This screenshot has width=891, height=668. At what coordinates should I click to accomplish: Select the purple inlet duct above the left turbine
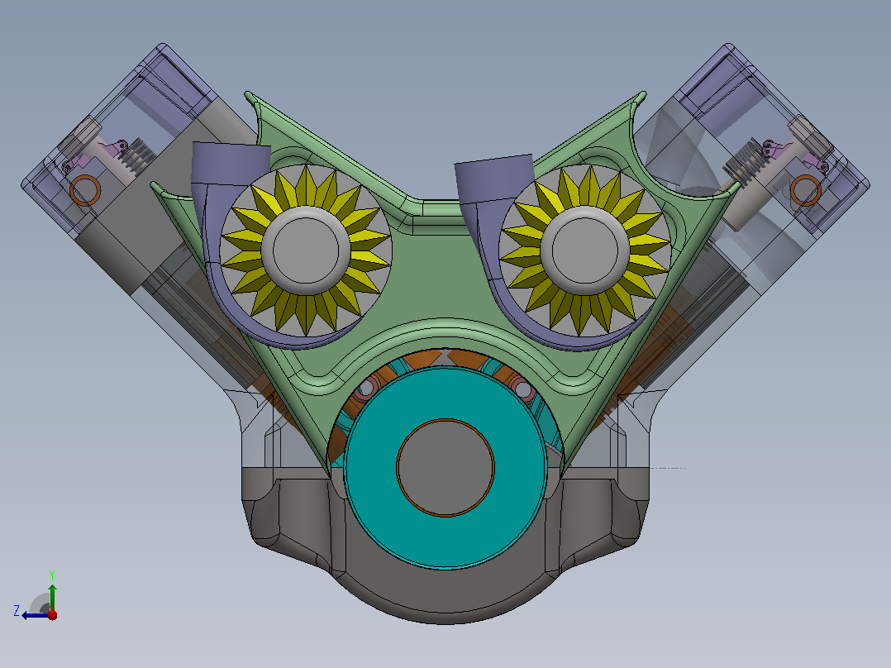[230, 163]
